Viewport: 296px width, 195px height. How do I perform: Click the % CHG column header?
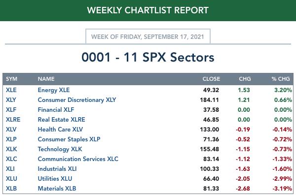point(281,79)
